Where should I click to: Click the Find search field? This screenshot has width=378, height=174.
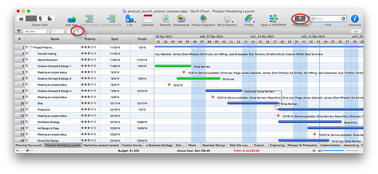click(x=328, y=18)
